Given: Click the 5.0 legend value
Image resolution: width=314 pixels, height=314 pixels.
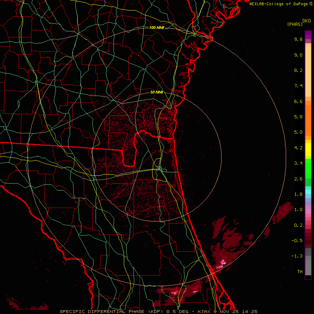Looking at the screenshot, I should (x=298, y=132).
